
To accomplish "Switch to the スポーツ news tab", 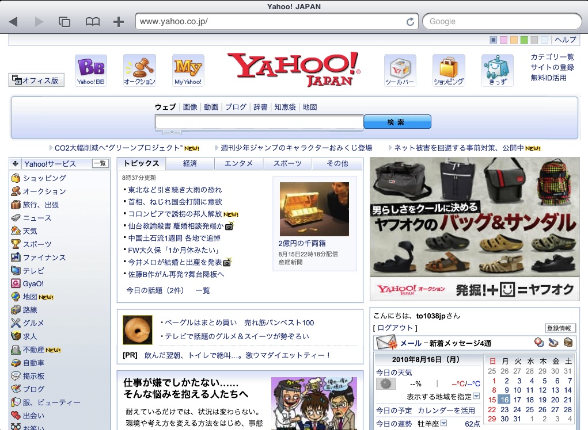I will click(287, 163).
